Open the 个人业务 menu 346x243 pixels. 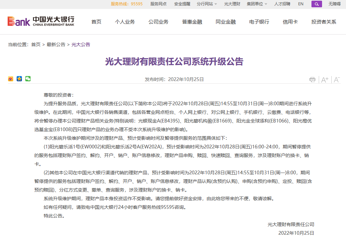[x=125, y=22]
